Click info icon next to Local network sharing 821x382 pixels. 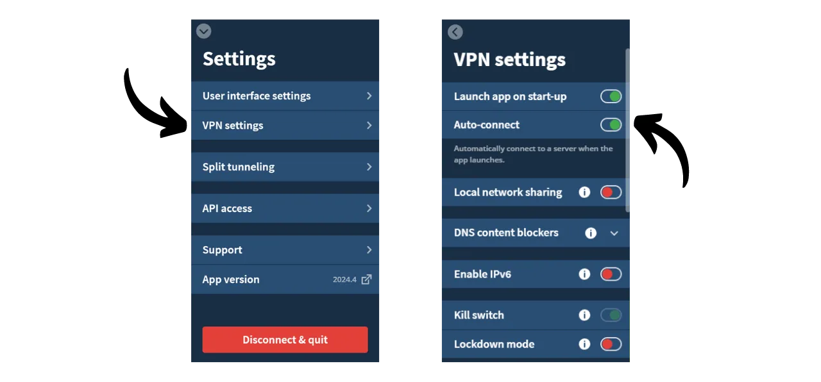[584, 192]
